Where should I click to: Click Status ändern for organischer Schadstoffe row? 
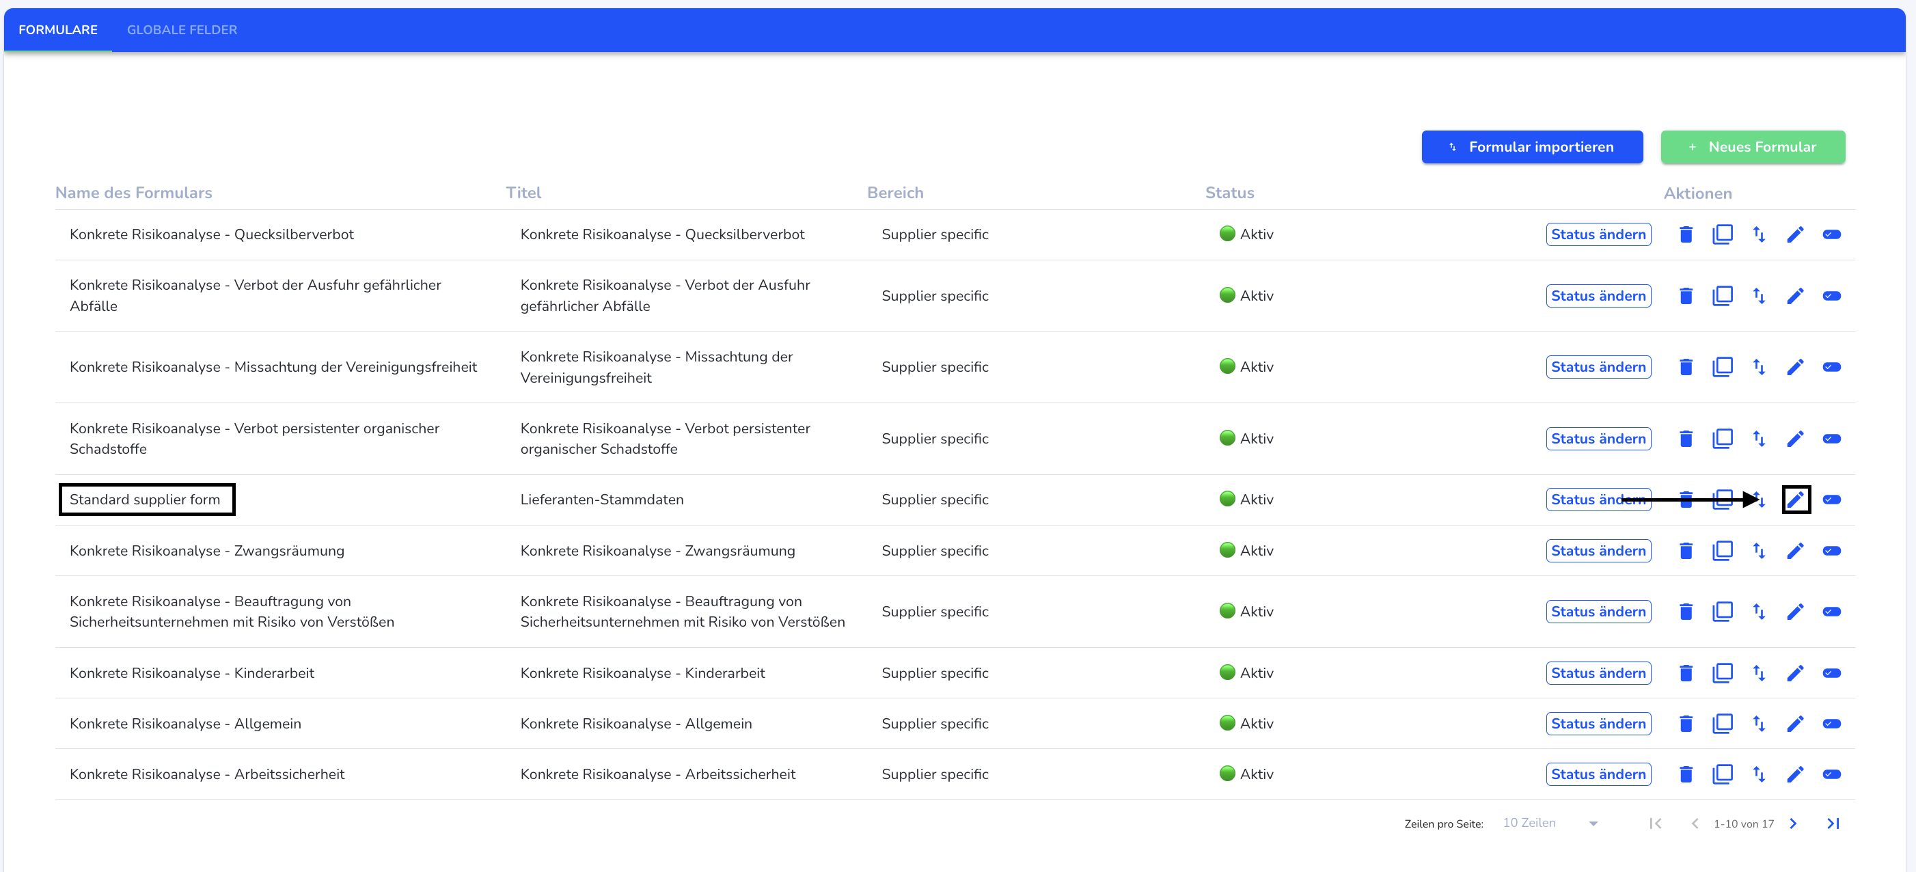click(x=1598, y=439)
